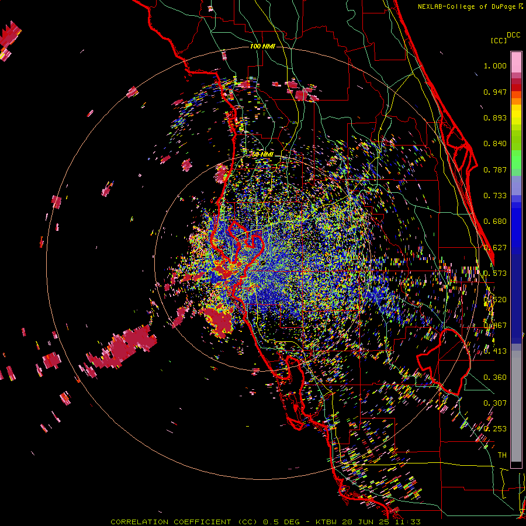
Task: Click the 0.840 legend value
Action: coord(495,144)
